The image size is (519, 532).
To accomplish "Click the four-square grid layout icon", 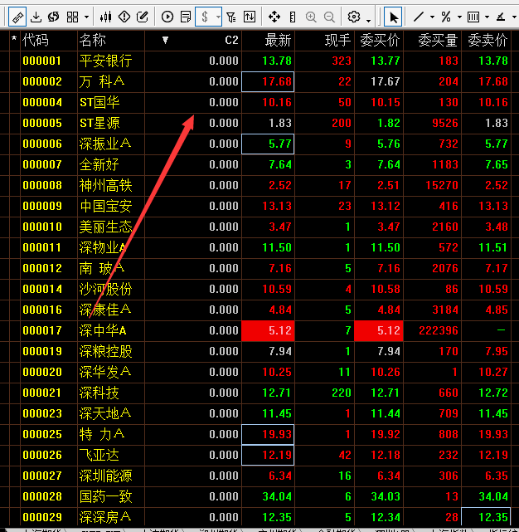I will (x=73, y=17).
